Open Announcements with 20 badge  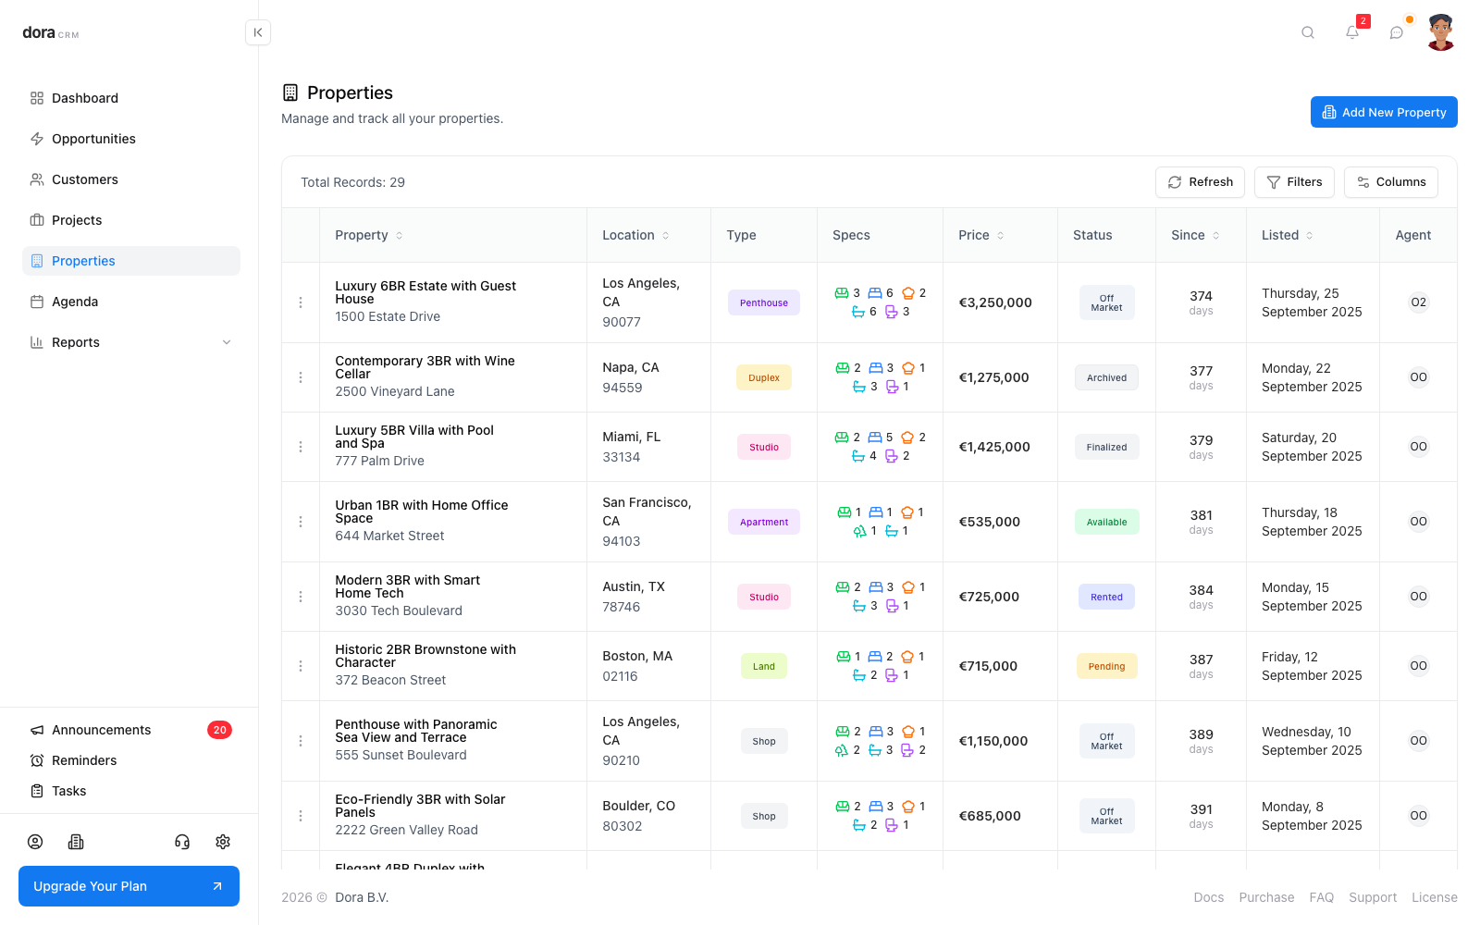(x=131, y=730)
